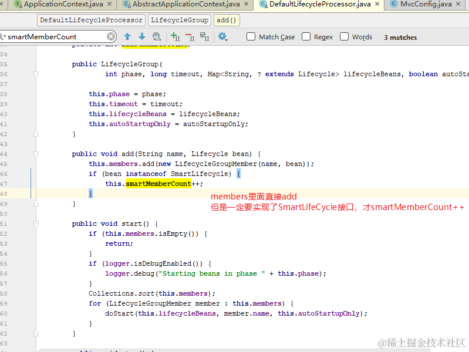Click Find All occurrences icon
The width and height of the screenshot is (469, 352).
[x=157, y=37]
